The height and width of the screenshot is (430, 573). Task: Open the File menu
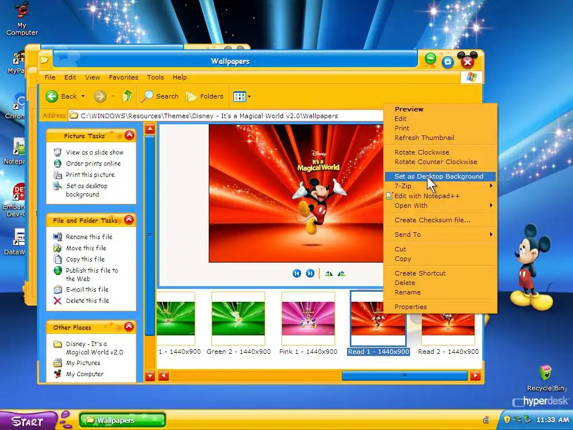tap(50, 77)
